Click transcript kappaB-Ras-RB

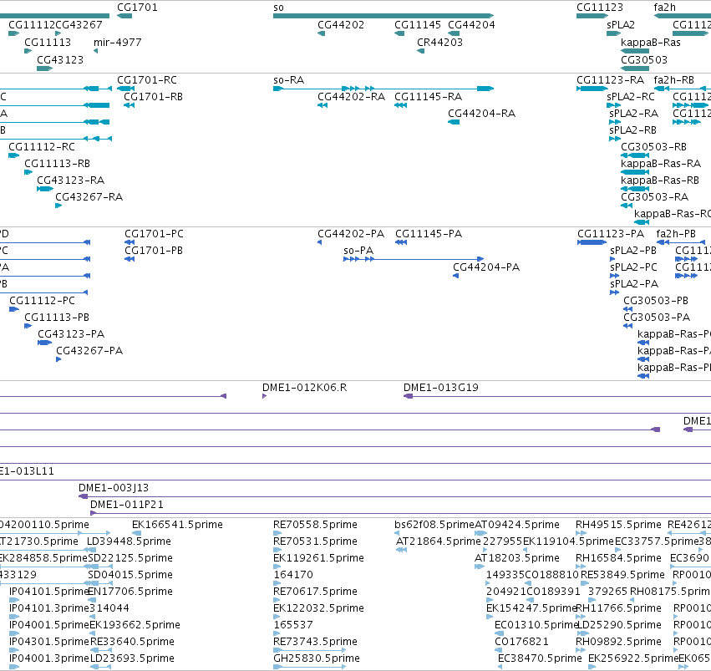[x=660, y=180]
